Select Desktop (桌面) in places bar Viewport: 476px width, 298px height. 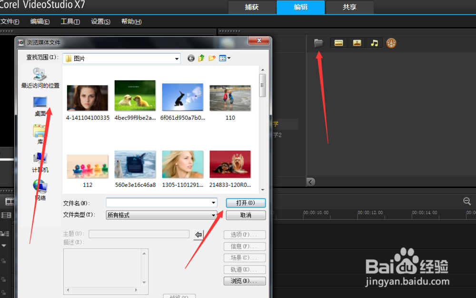(40, 107)
